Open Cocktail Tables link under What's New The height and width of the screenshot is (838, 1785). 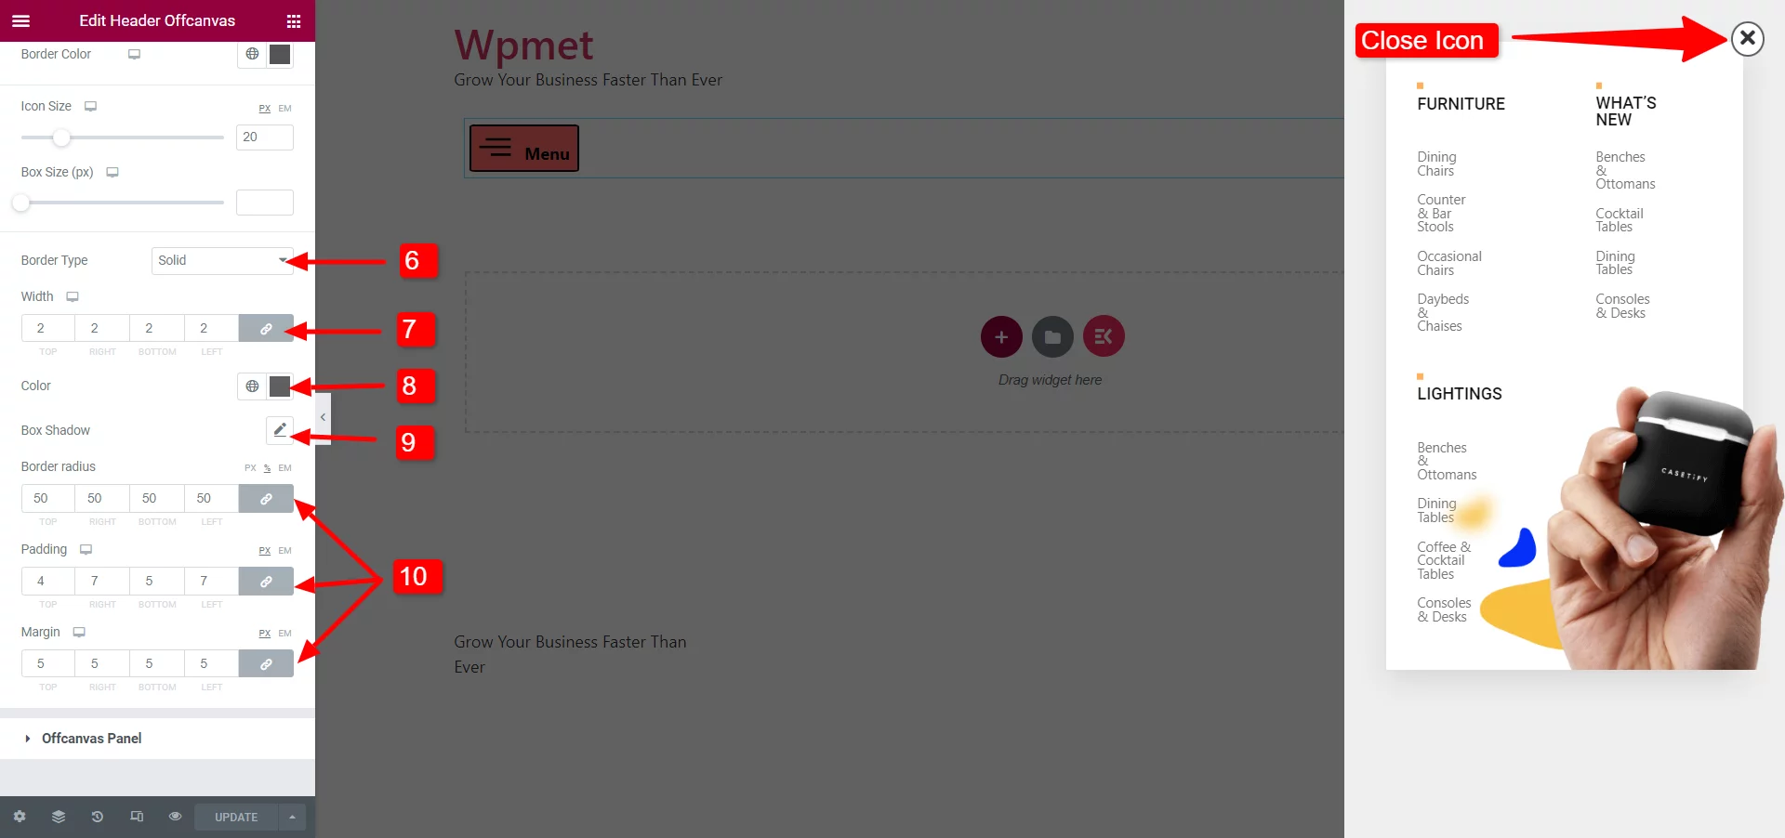pos(1620,220)
